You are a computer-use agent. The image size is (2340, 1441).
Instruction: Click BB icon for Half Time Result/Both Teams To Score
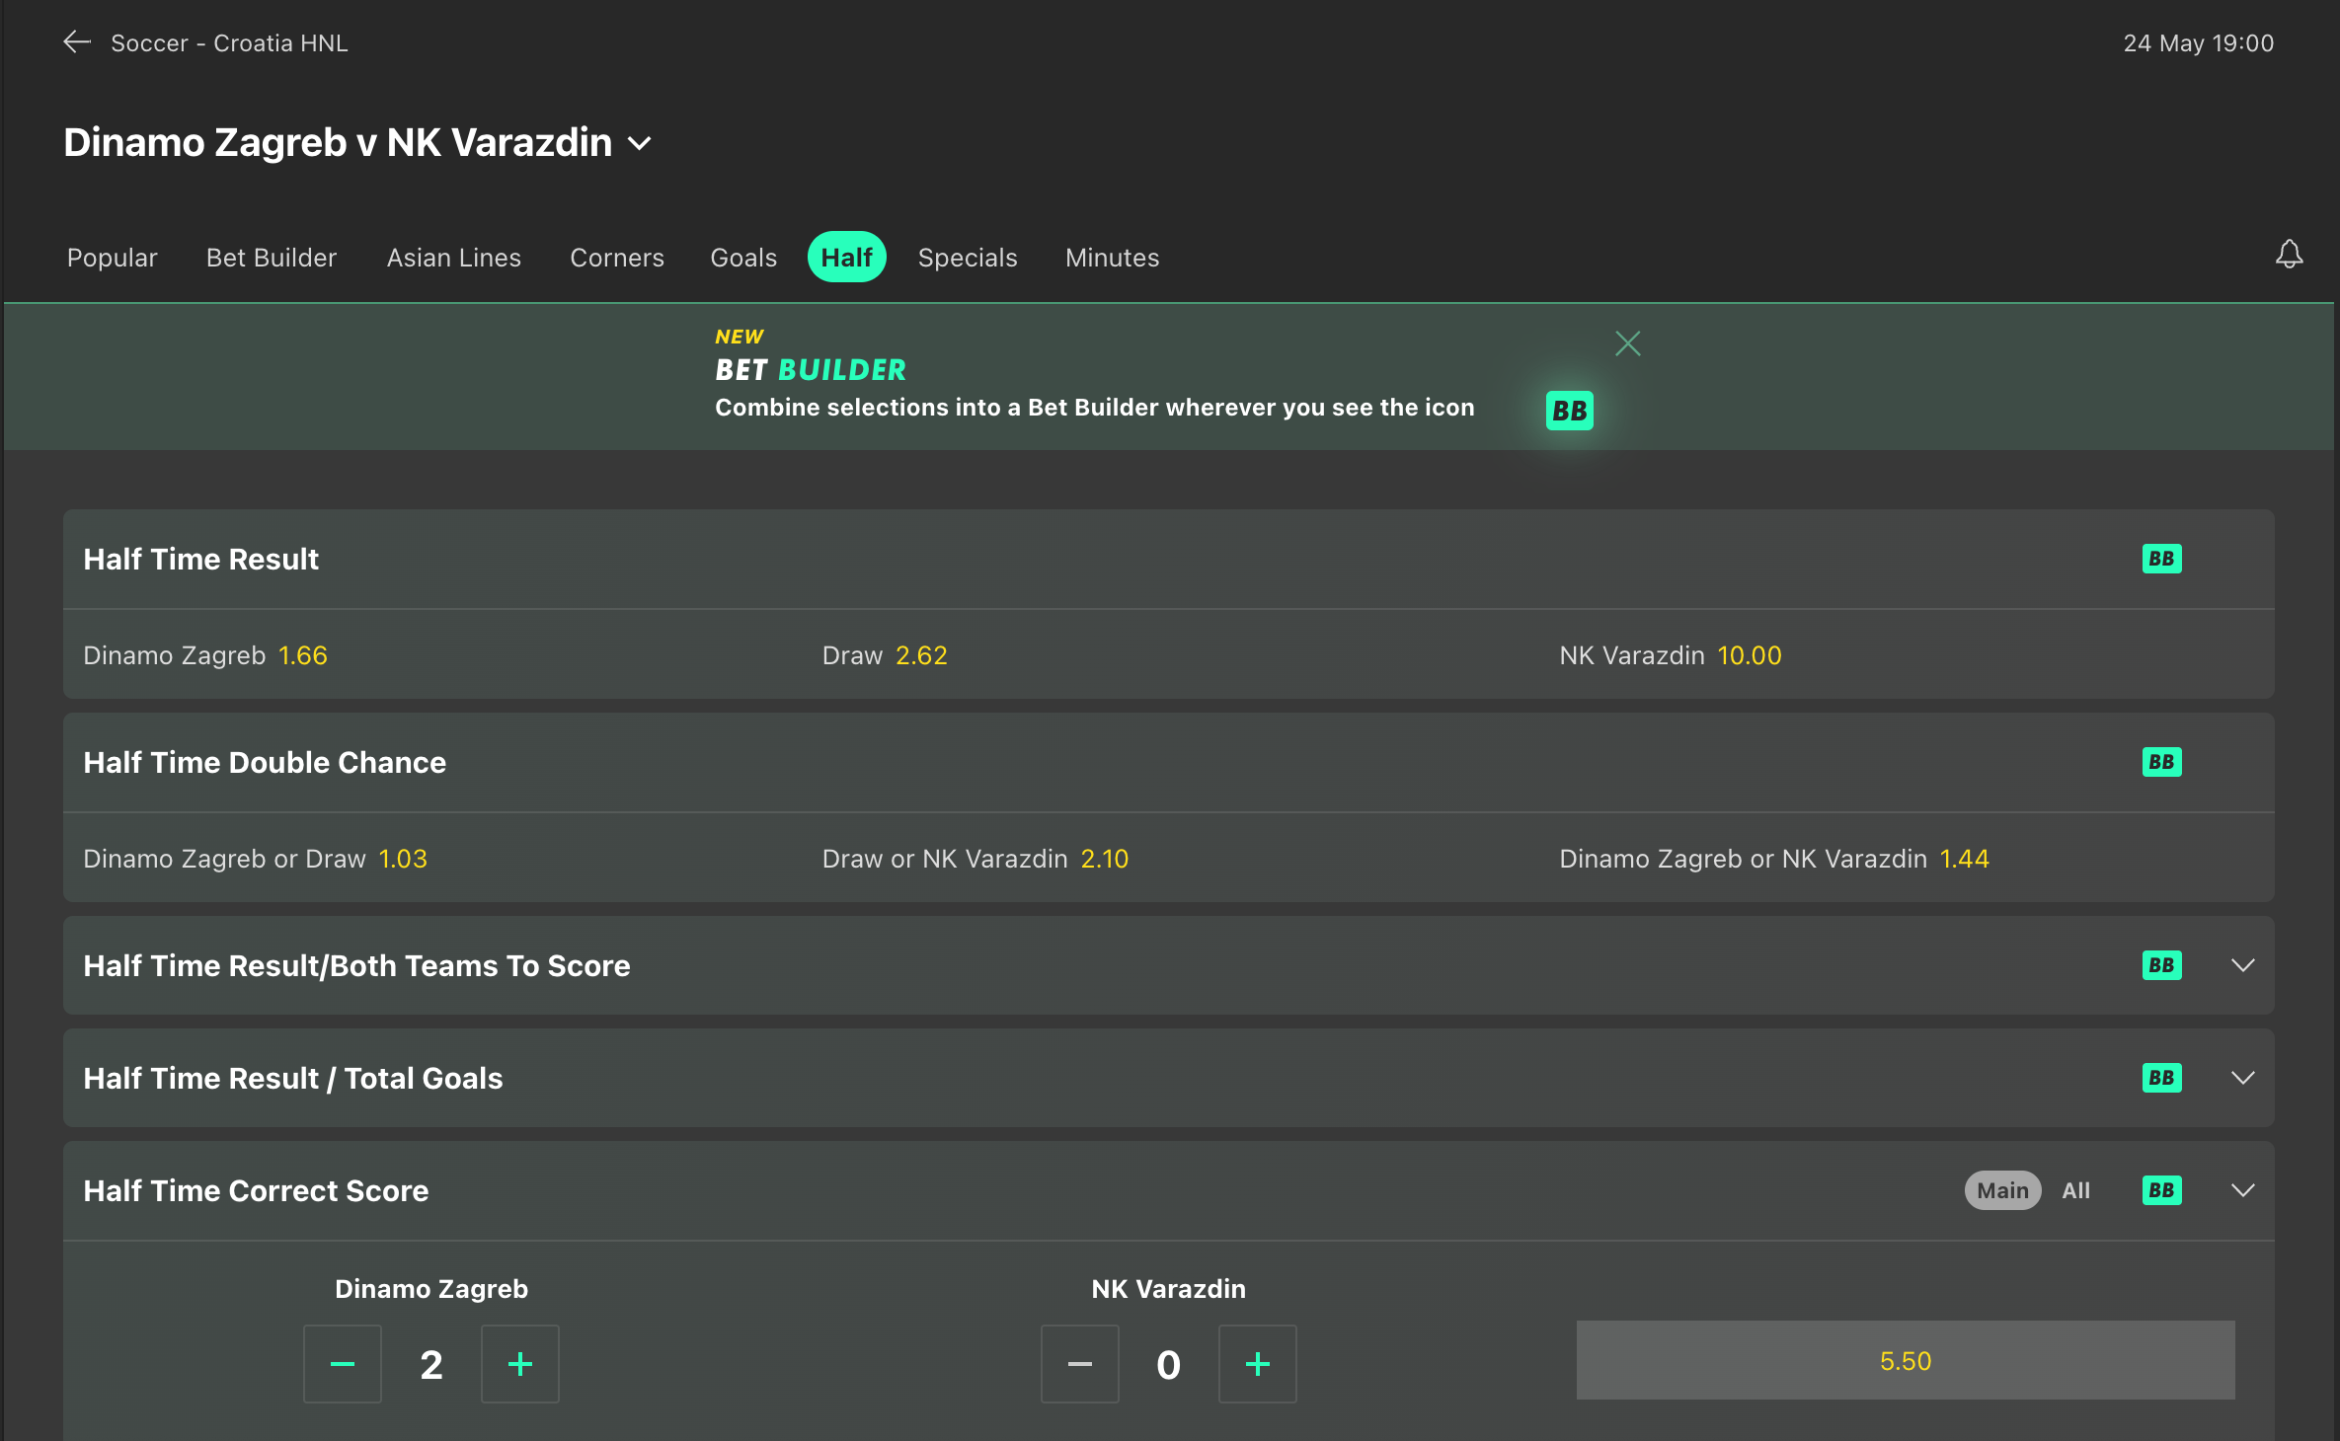(x=2161, y=965)
